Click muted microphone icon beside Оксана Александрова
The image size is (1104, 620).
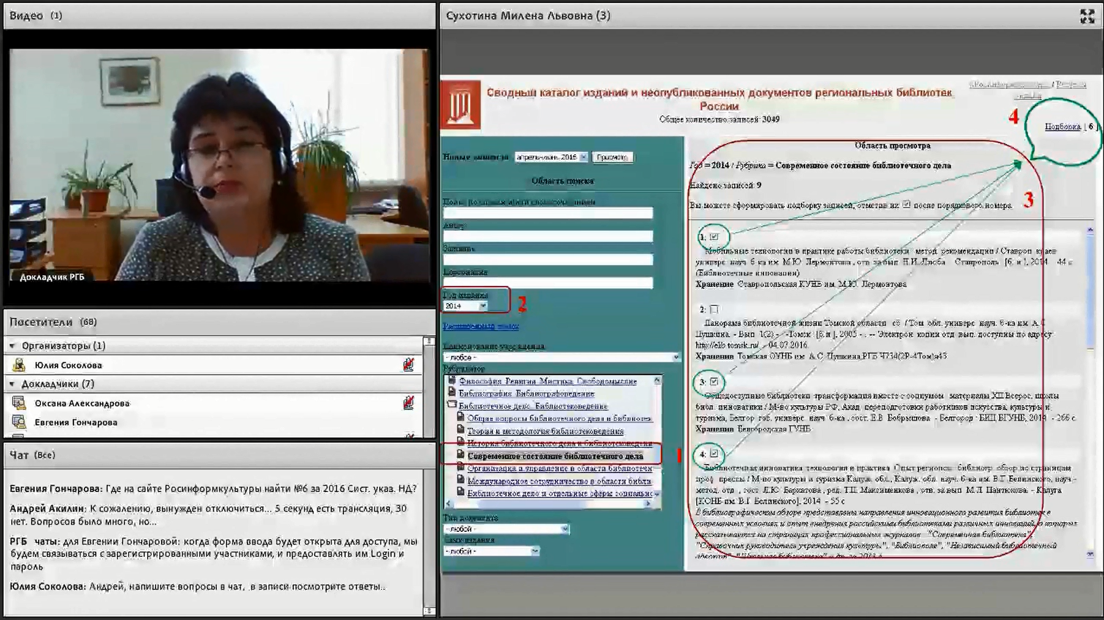(408, 403)
